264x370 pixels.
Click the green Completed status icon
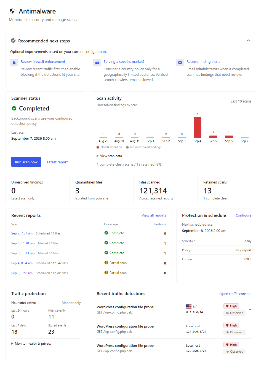[x=14, y=108]
